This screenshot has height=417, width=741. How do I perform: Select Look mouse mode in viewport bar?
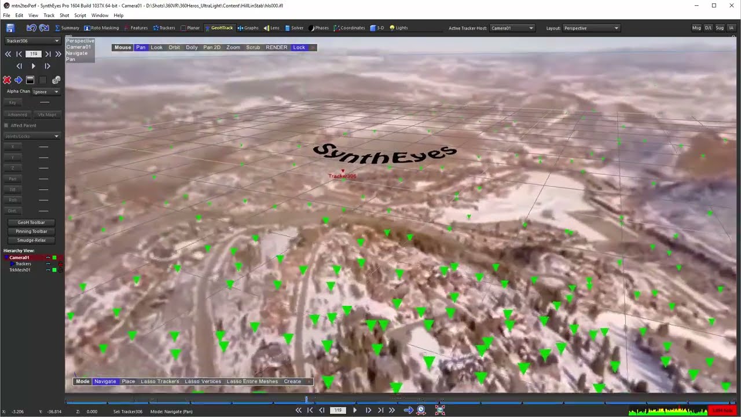coord(157,47)
